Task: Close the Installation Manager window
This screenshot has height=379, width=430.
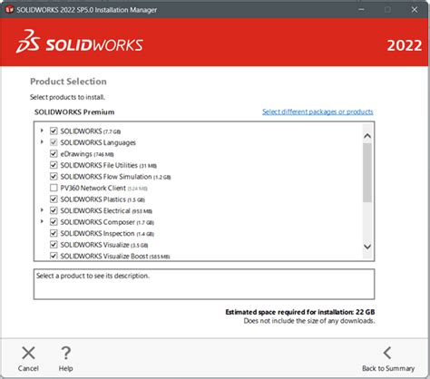Action: coord(415,10)
